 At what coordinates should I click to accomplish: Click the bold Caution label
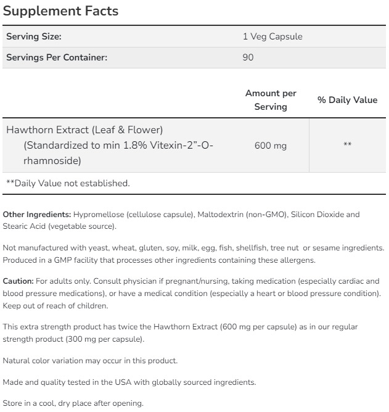click(x=18, y=281)
